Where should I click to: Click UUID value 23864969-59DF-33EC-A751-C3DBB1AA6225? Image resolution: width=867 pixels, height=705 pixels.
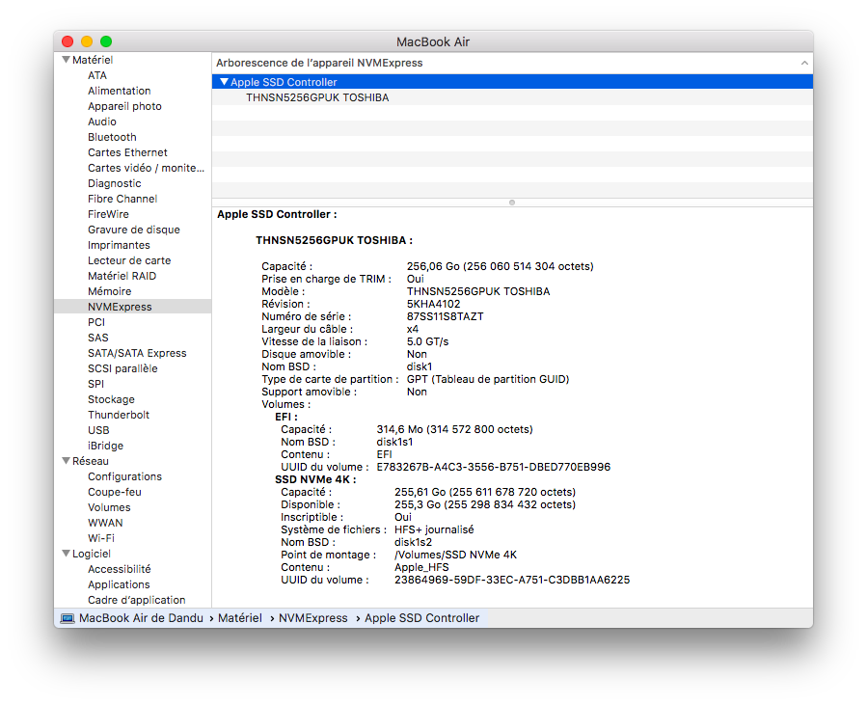512,580
